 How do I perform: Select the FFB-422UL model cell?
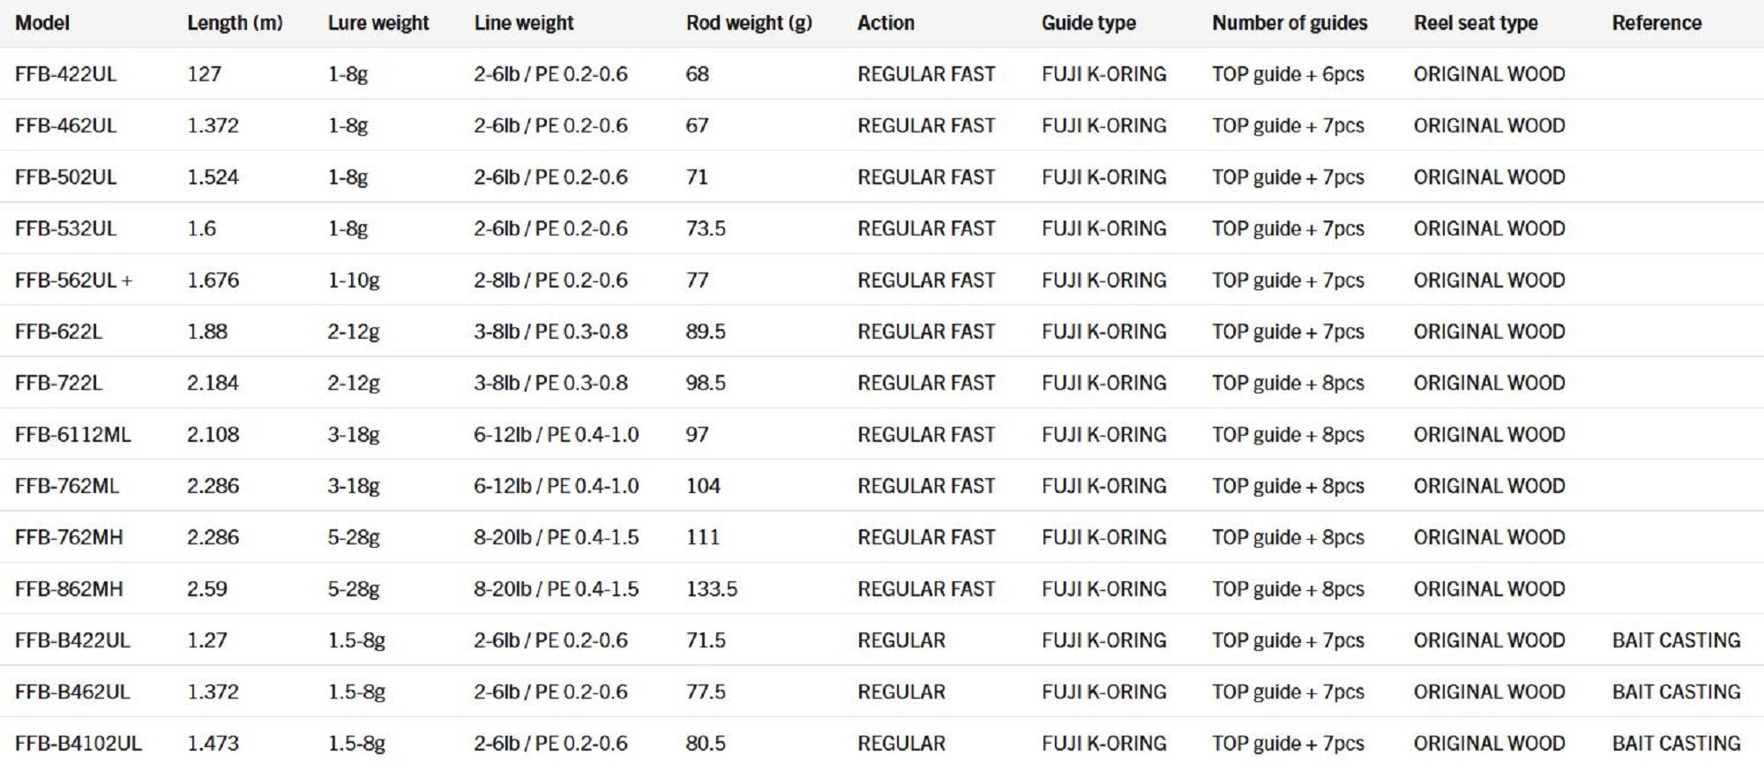[65, 74]
